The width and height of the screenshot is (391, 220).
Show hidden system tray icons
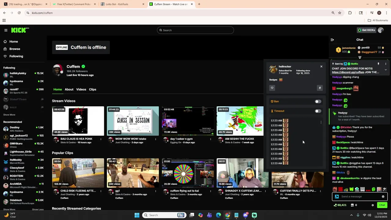tap(351, 215)
